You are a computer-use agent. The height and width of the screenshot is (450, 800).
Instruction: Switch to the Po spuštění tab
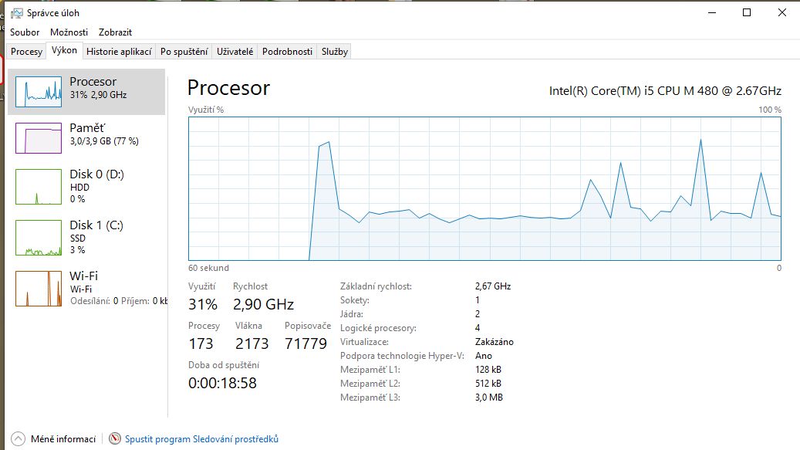[184, 52]
